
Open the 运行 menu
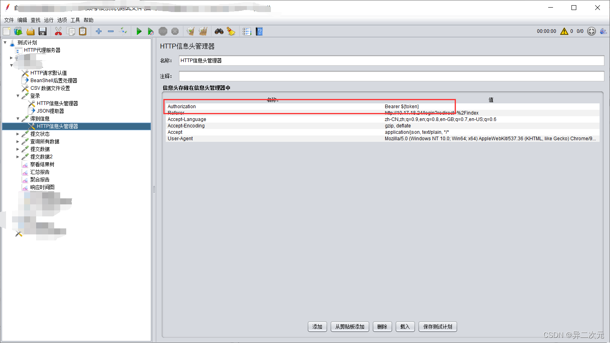click(x=49, y=20)
